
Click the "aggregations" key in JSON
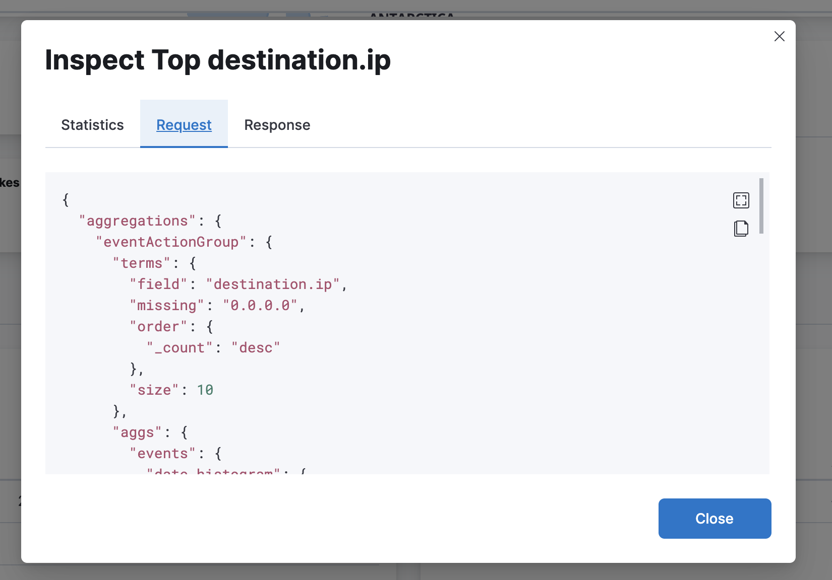(137, 221)
